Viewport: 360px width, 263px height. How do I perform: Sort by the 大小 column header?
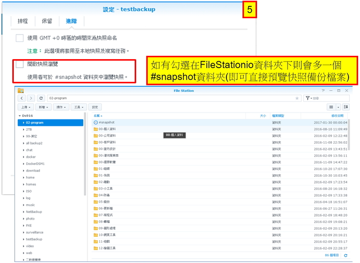(258, 116)
